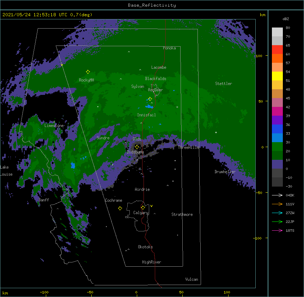
Task: Click the Stettler label
Action: point(224,84)
